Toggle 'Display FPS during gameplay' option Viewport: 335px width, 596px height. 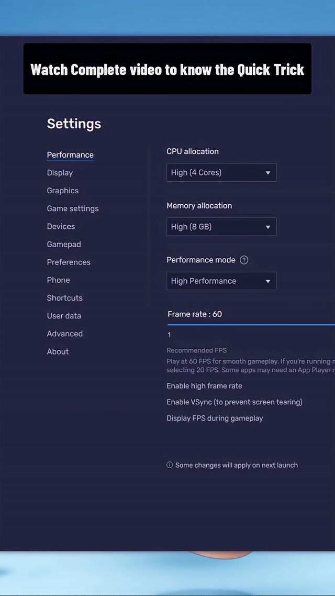pos(215,418)
